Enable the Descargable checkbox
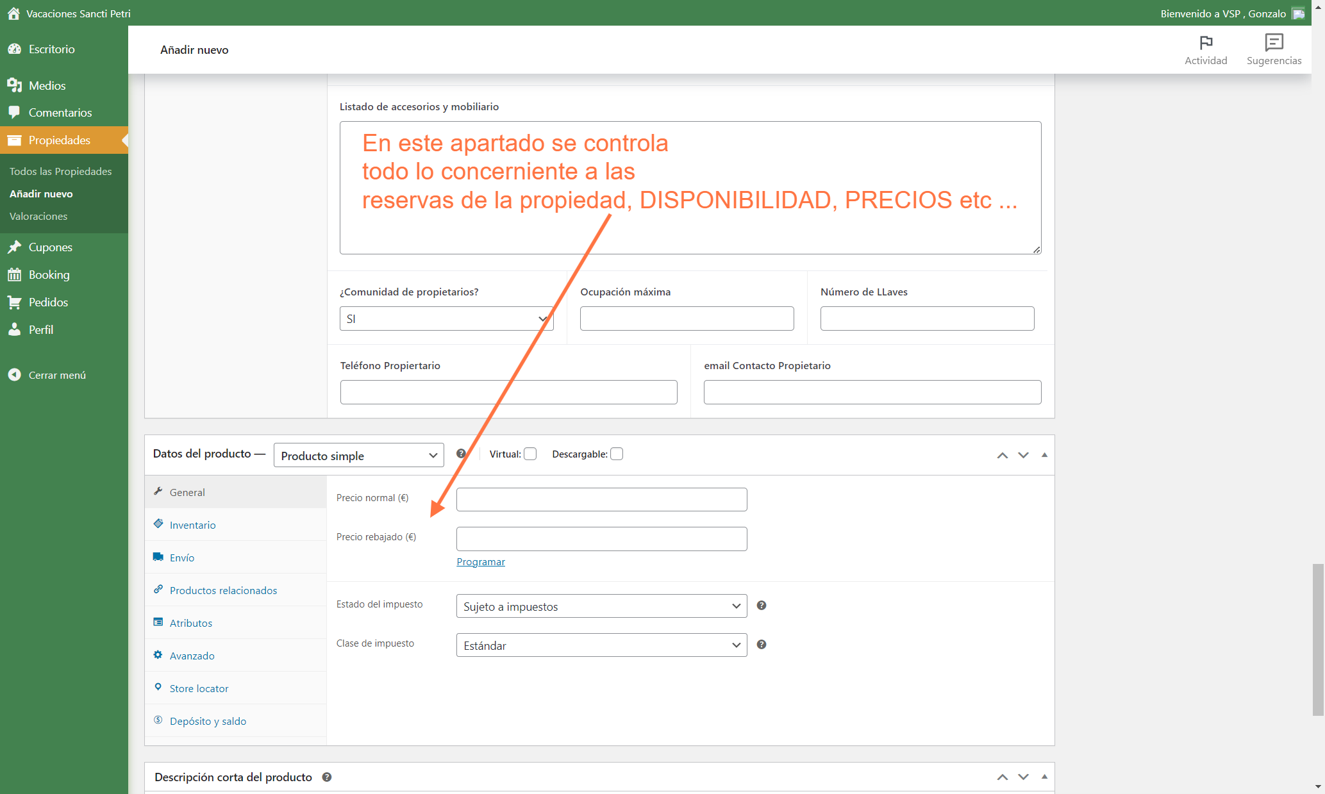This screenshot has width=1325, height=794. tap(617, 454)
